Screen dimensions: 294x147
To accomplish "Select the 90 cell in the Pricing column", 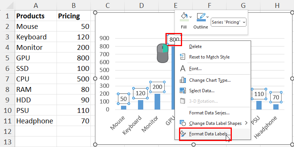I will 73,100.
